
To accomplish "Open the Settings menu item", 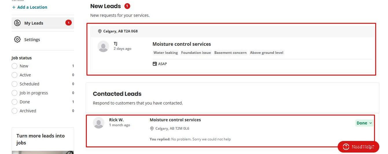I will (43, 39).
